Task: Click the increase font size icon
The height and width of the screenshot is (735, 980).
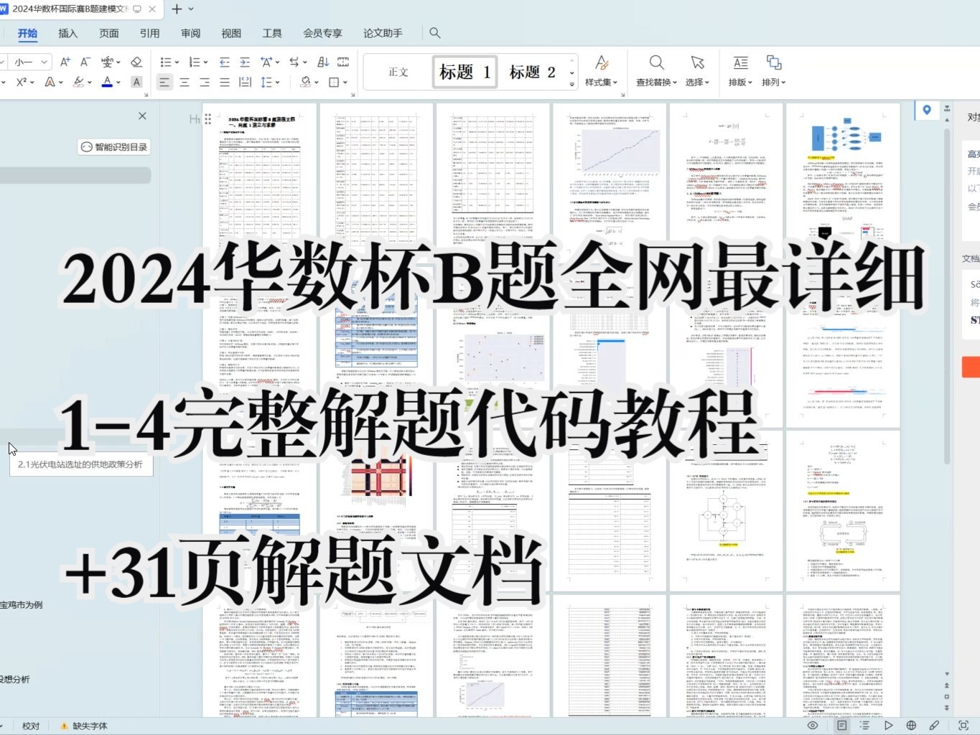Action: [65, 62]
